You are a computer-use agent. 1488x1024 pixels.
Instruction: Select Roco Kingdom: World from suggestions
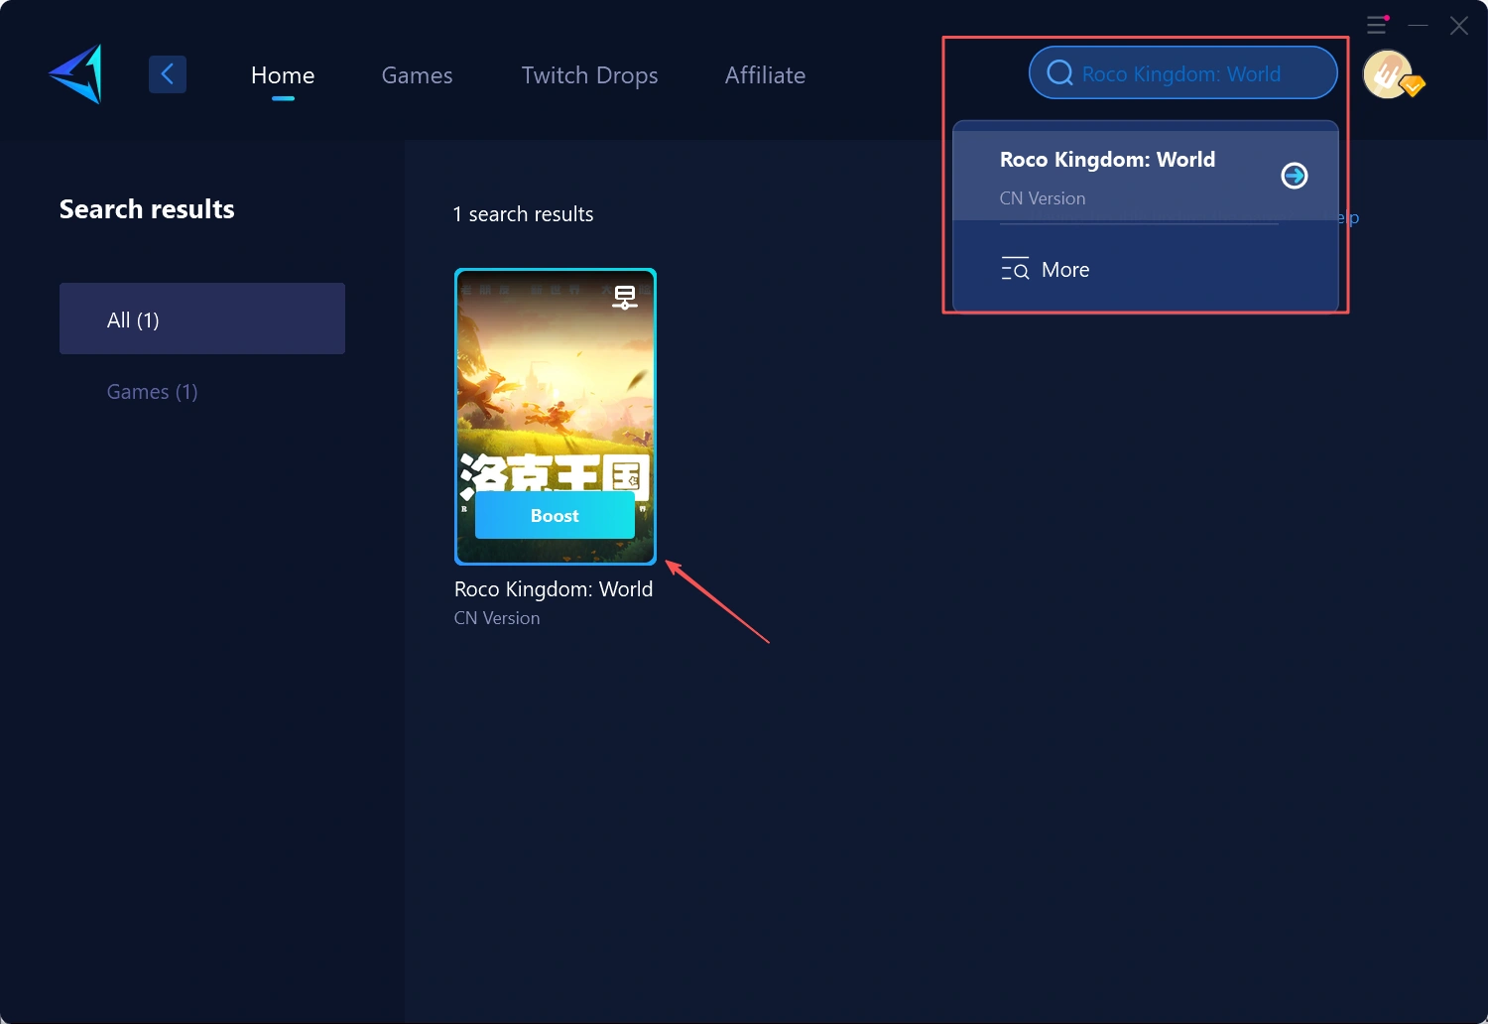pyautogui.click(x=1108, y=159)
